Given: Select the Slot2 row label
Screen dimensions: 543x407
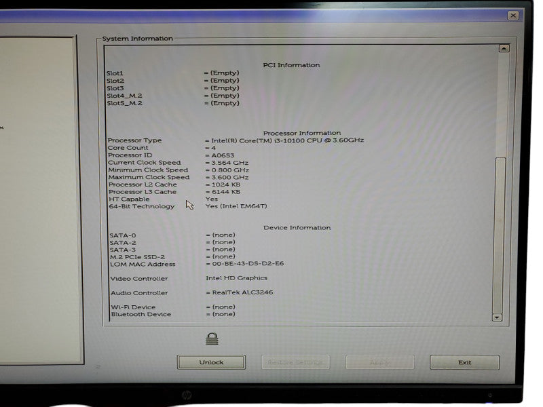Looking at the screenshot, I should pyautogui.click(x=115, y=81).
